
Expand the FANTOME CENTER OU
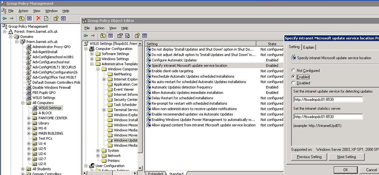[x=29, y=118]
